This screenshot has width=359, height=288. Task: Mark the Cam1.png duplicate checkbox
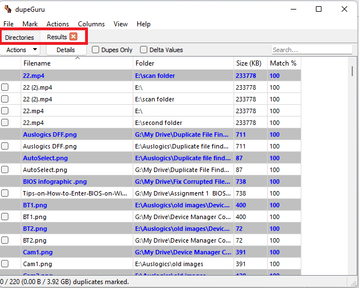pyautogui.click(x=5, y=264)
